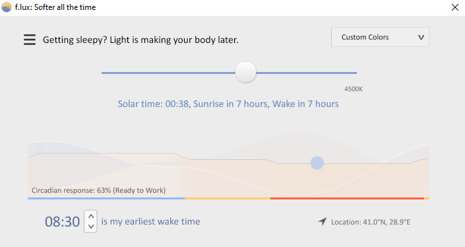Screen dimensions: 465x247
Task: Click the 4500K temperature label
Action: pyautogui.click(x=354, y=89)
